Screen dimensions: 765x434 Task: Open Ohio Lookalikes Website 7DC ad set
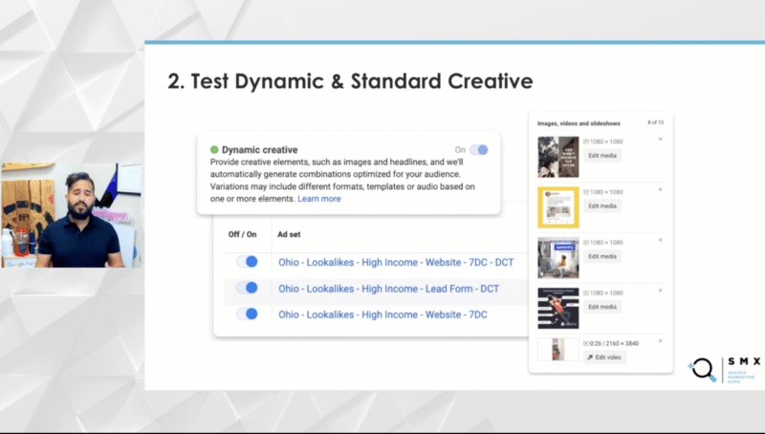tap(382, 315)
